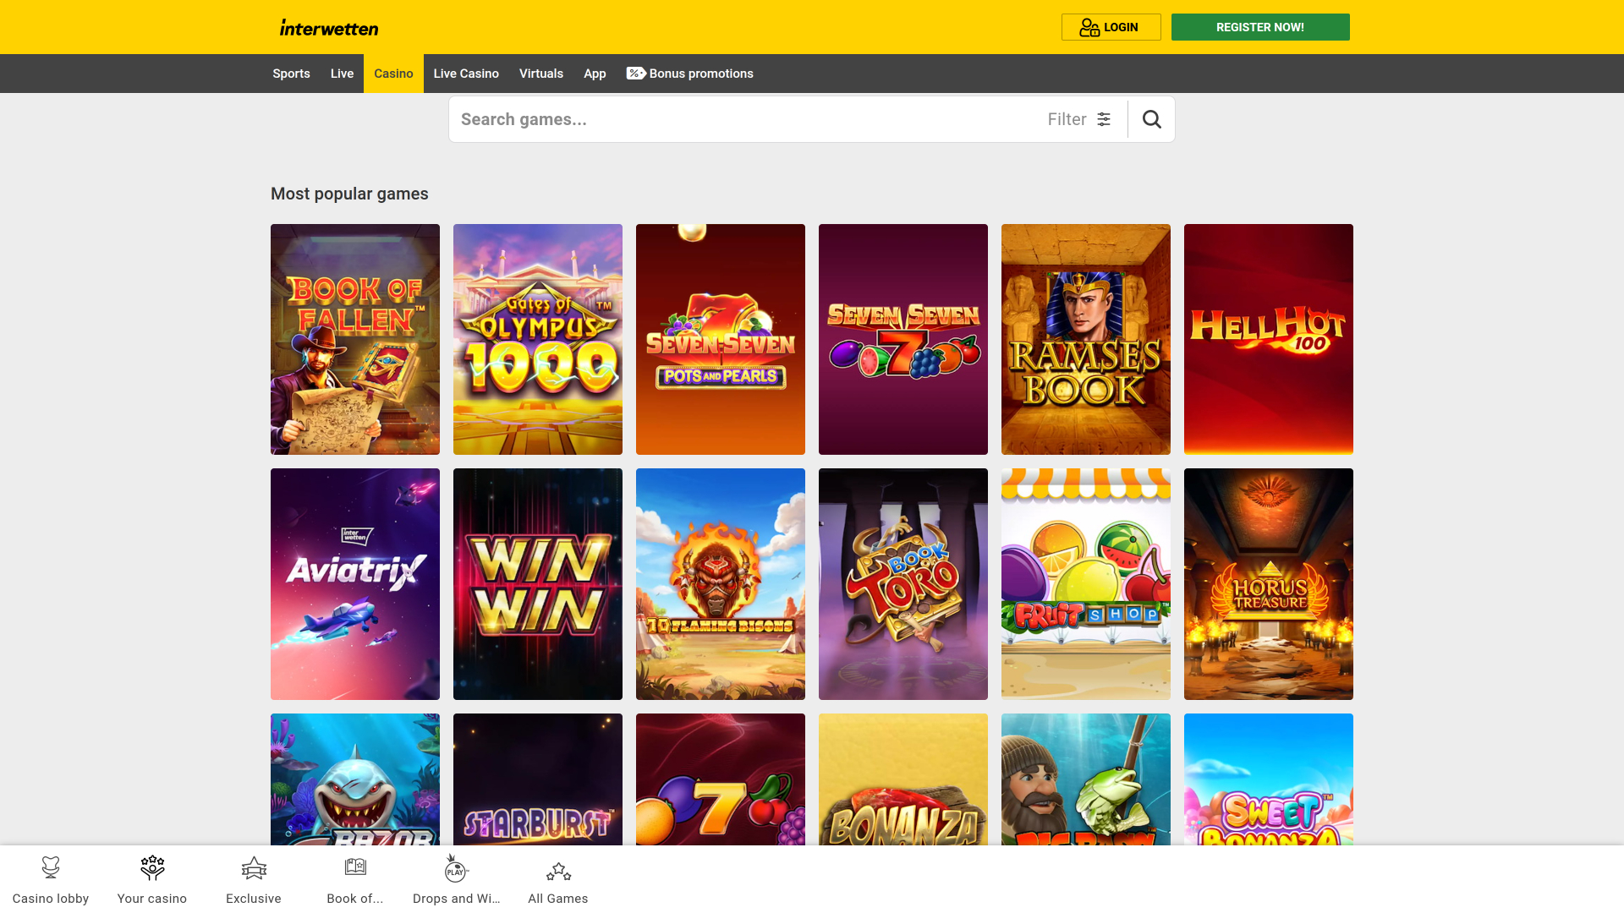Open the App menu item
The image size is (1624, 913).
595,74
